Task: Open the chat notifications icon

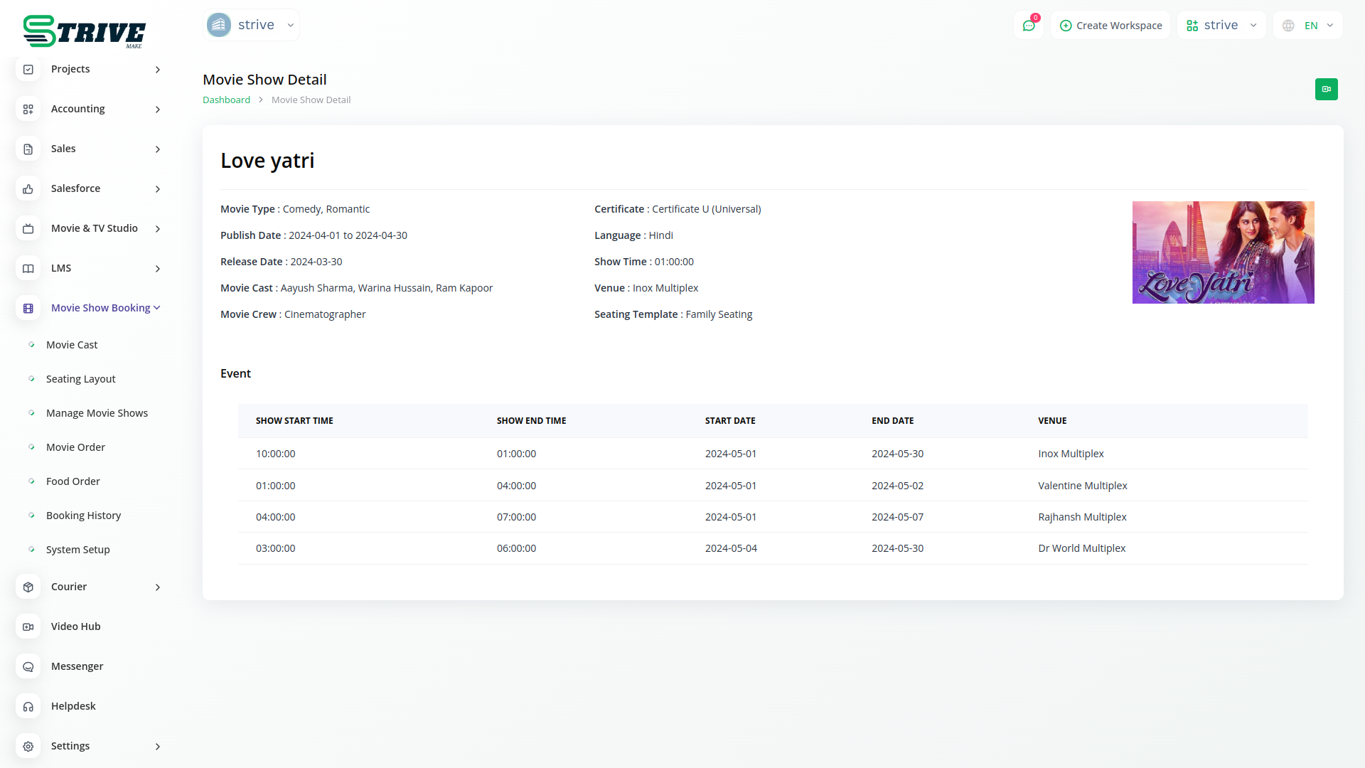Action: point(1029,26)
